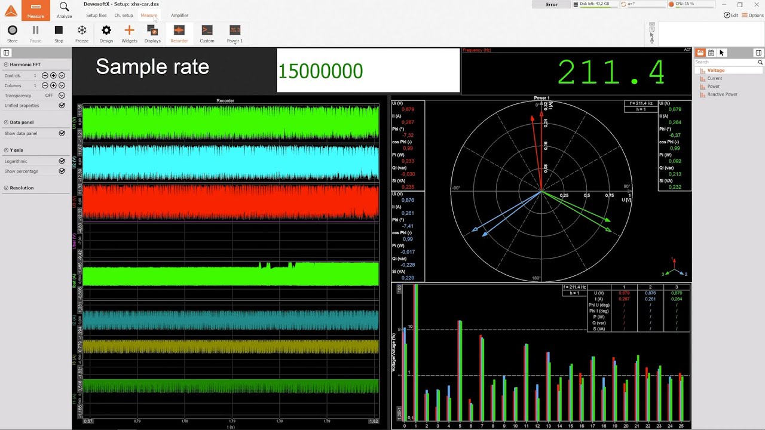Increase Controls count with plus
This screenshot has height=430, width=765.
click(53, 76)
